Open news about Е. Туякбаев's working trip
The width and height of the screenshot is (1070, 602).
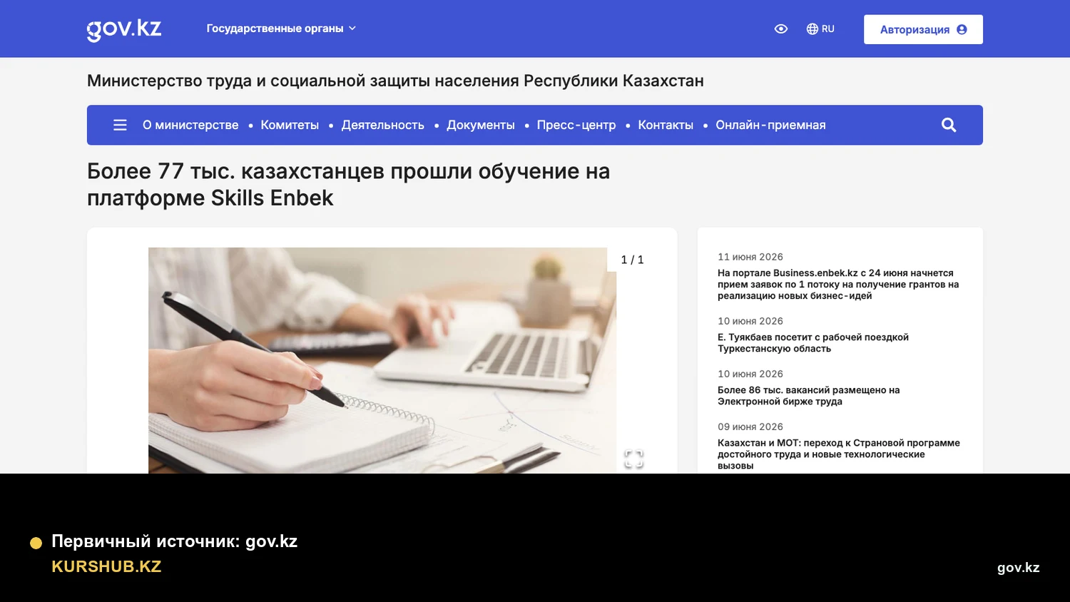click(813, 343)
